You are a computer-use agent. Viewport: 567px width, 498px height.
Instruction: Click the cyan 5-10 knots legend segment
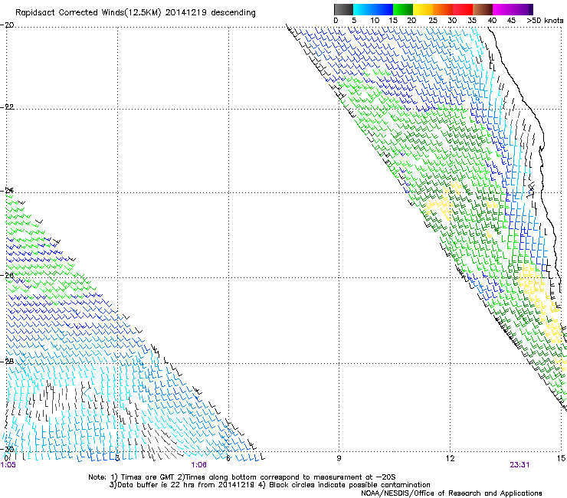[363, 9]
